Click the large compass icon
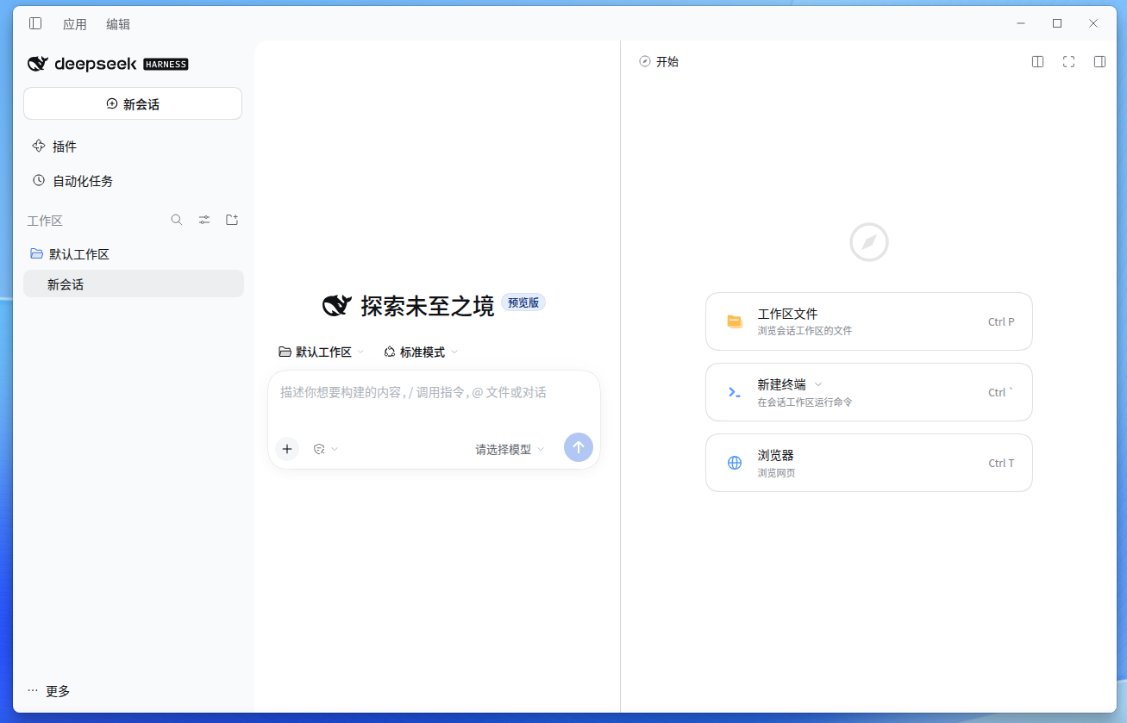 click(x=869, y=242)
